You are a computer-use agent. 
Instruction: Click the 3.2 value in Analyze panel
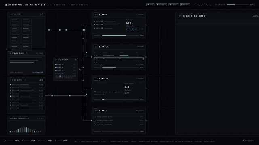(x=127, y=87)
